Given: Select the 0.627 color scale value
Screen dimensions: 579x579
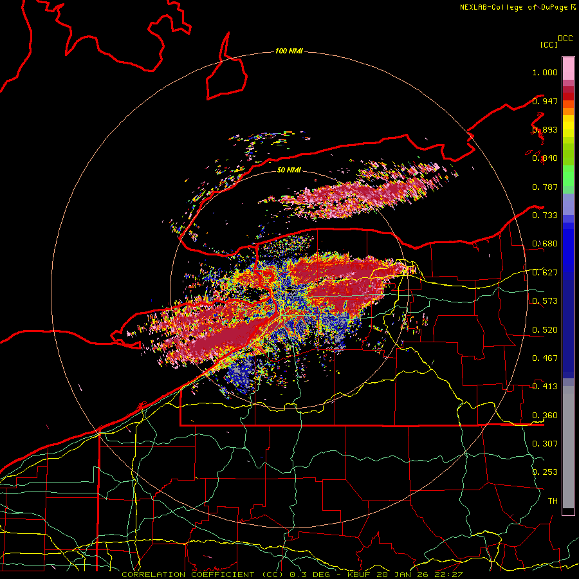Looking at the screenshot, I should coord(545,273).
